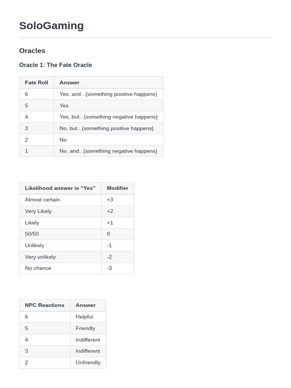Click the "Almost certain" likelihood cell
The width and height of the screenshot is (291, 388).
pyautogui.click(x=42, y=200)
